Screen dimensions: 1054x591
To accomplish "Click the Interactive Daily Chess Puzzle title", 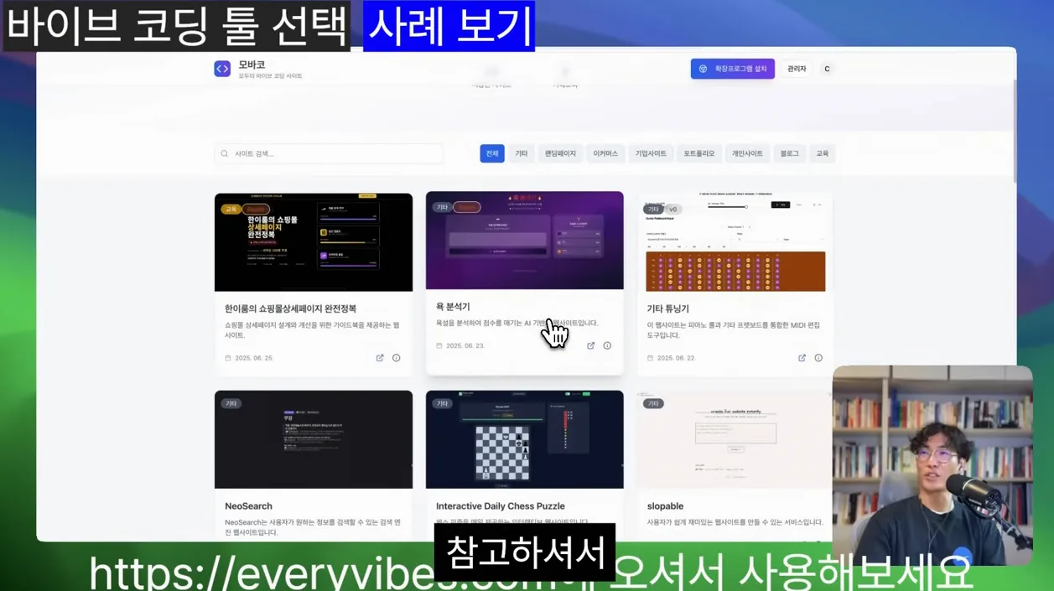I will click(501, 506).
